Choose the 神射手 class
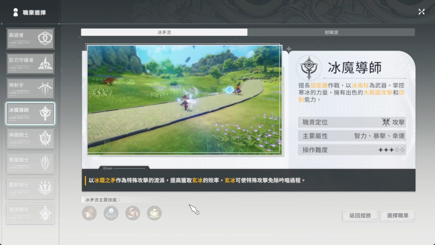Screen dimensions: 435x245 coord(30,88)
